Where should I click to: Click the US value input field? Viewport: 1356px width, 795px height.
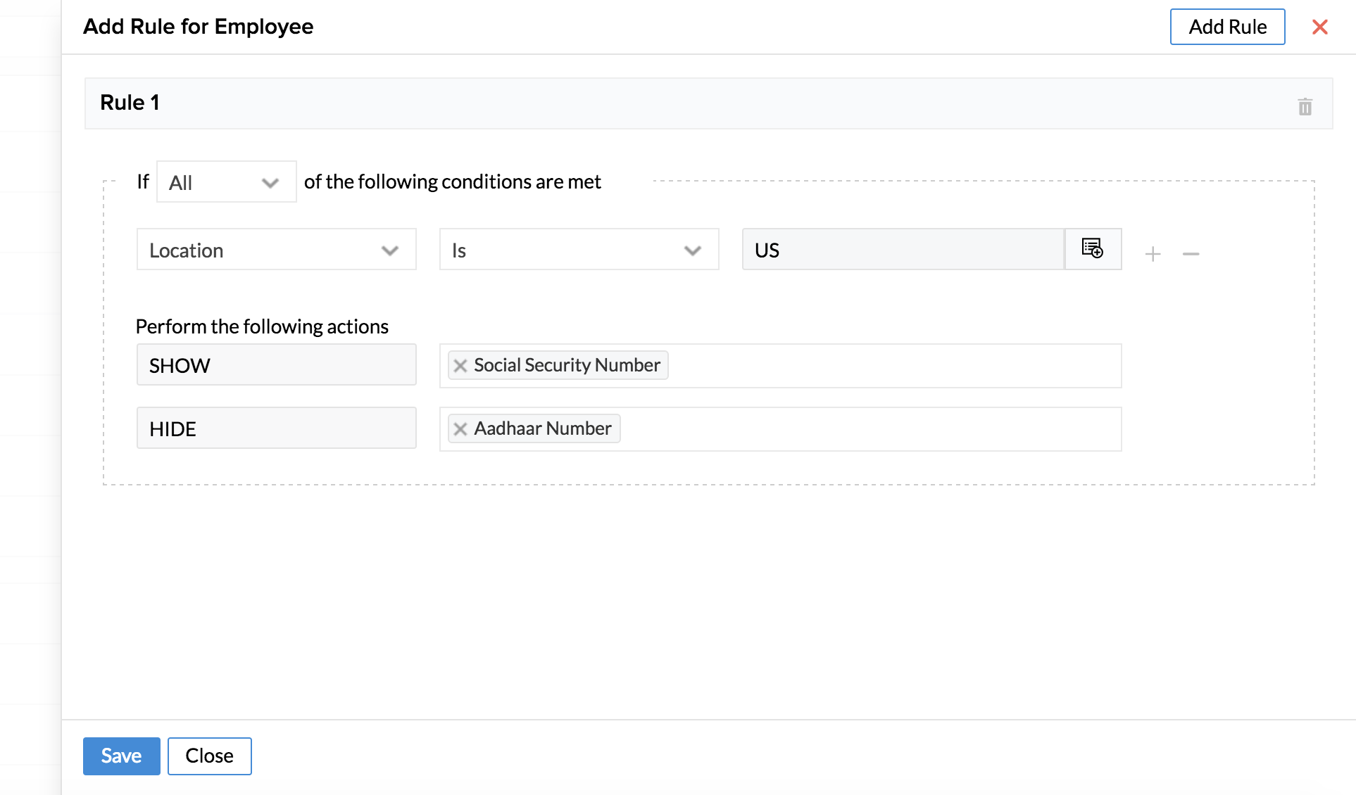coord(903,250)
